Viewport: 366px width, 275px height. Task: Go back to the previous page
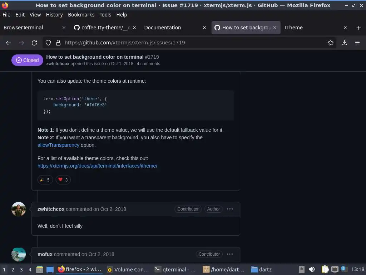click(9, 43)
